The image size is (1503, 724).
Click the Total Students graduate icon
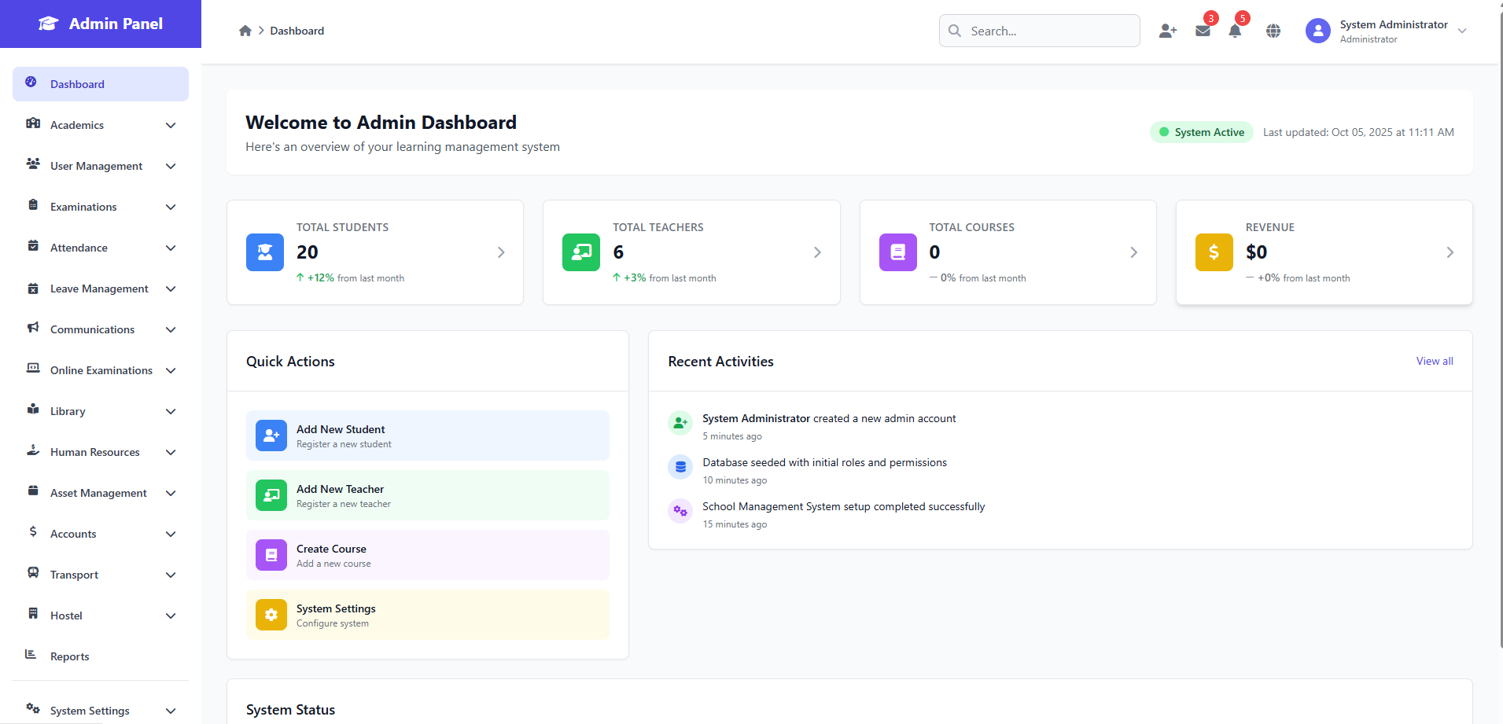265,252
